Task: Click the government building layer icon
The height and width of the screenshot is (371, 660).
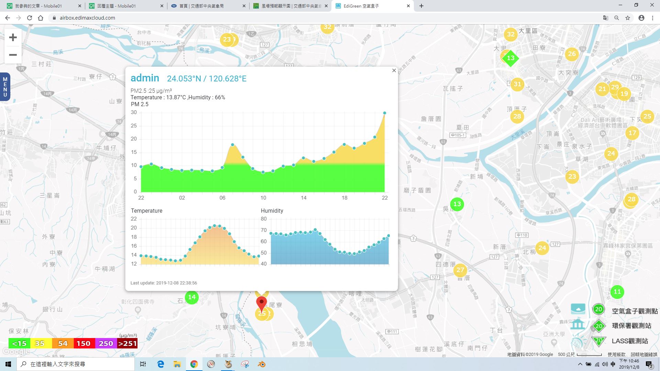Action: coord(577,325)
